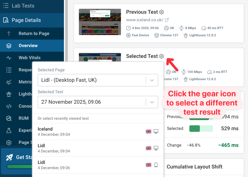This screenshot has width=248, height=177.
Task: Select Lidl 4 December, 09:04 test
Action: point(98,148)
